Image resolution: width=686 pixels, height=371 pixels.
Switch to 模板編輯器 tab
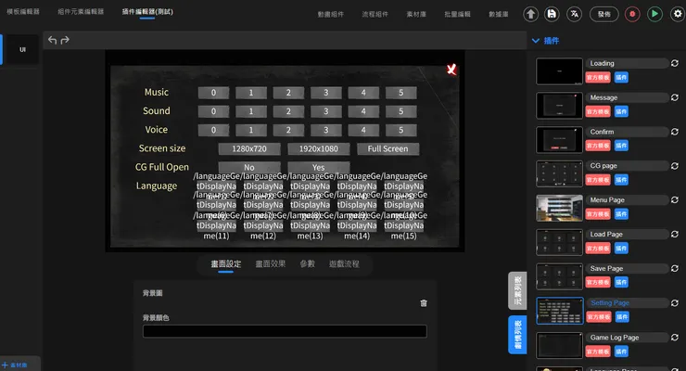point(23,12)
